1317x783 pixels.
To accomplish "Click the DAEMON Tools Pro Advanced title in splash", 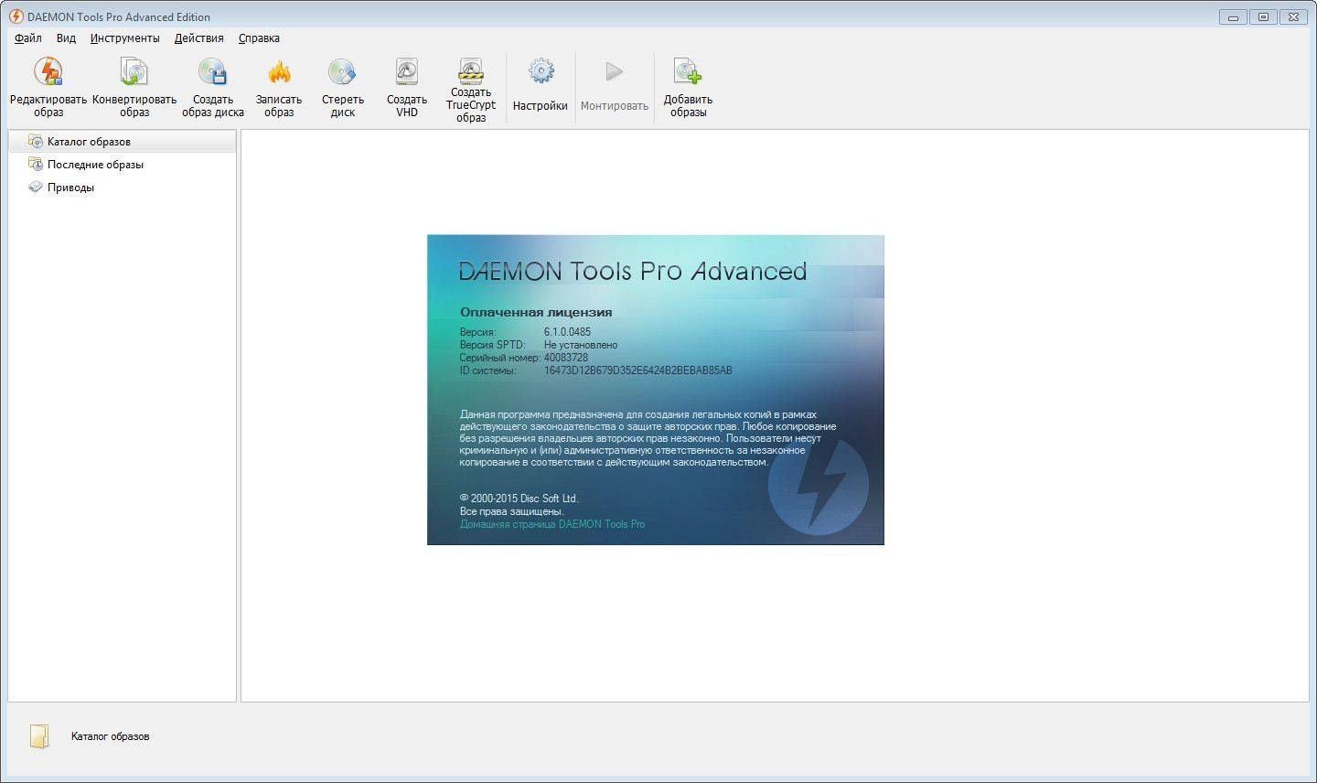I will [x=633, y=271].
